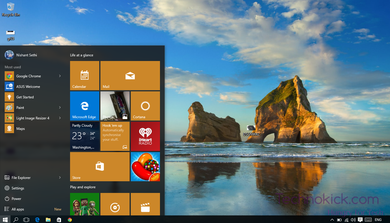Expand the File Explorer chevron
The height and width of the screenshot is (223, 390).
60,177
